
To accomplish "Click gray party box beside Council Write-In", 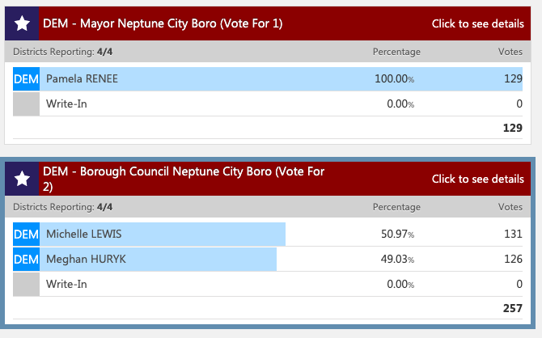I will (x=26, y=284).
